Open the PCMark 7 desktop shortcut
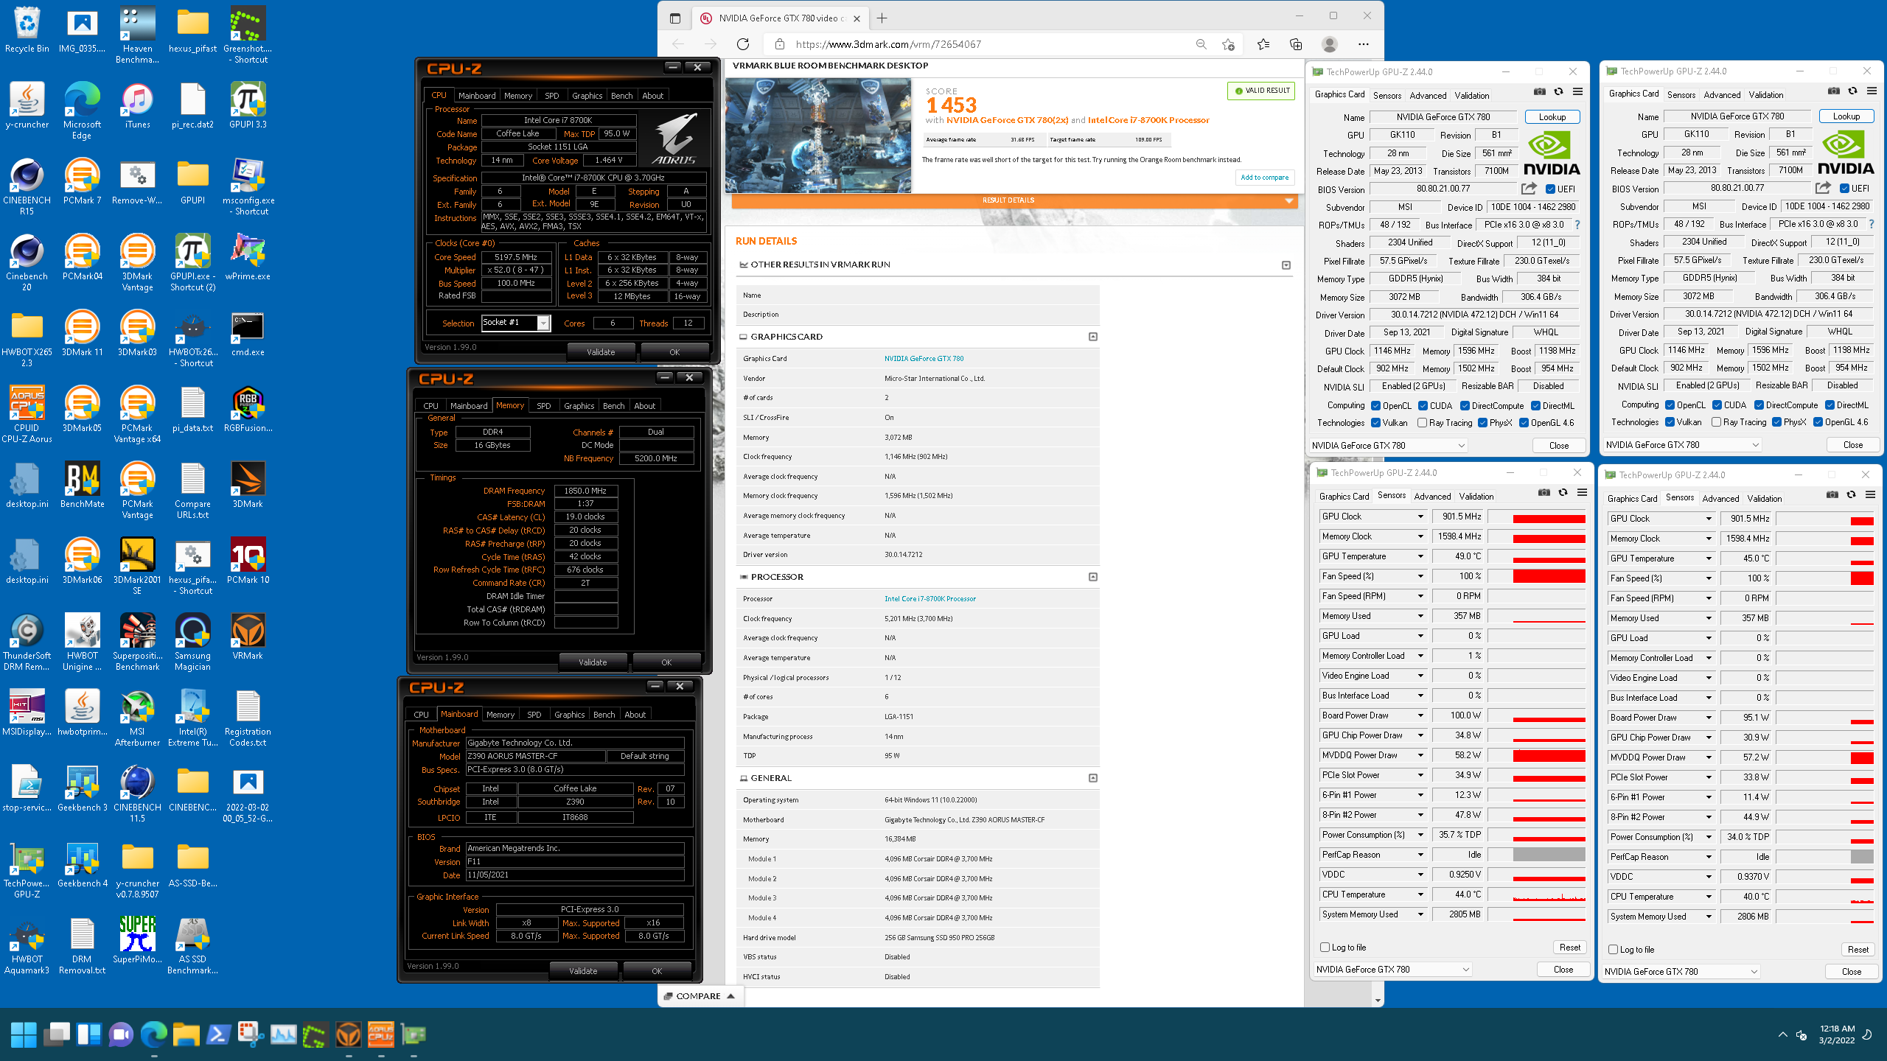This screenshot has width=1887, height=1061. coord(82,181)
